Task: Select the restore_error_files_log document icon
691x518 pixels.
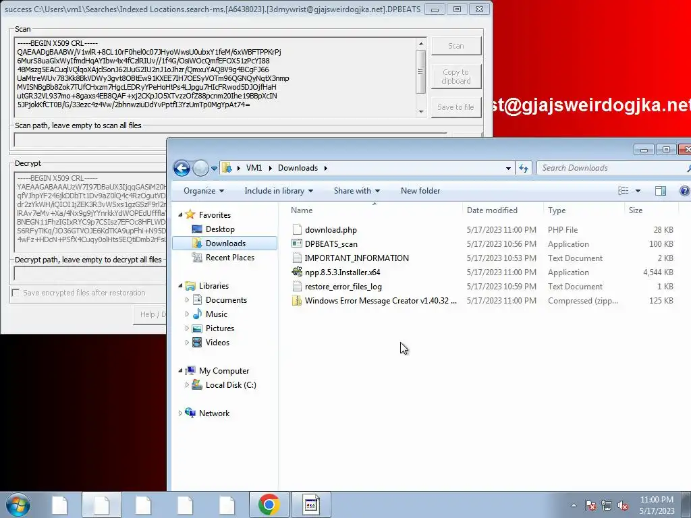Action: click(x=297, y=286)
